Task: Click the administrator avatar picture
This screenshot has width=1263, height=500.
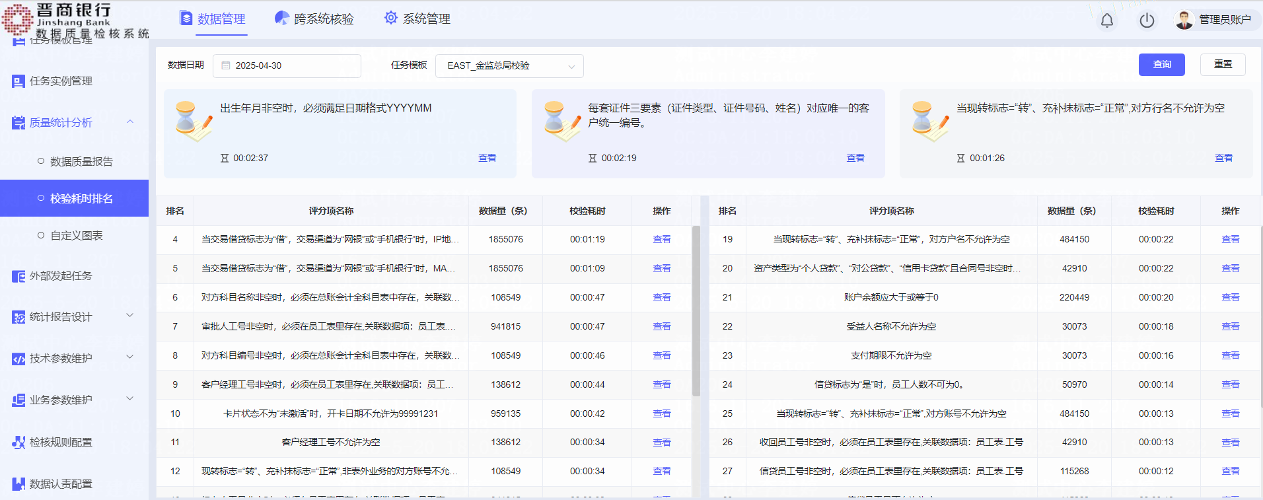Action: (1184, 20)
